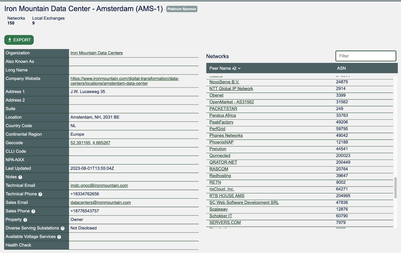Select Last Updated timestamp value

pos(92,168)
